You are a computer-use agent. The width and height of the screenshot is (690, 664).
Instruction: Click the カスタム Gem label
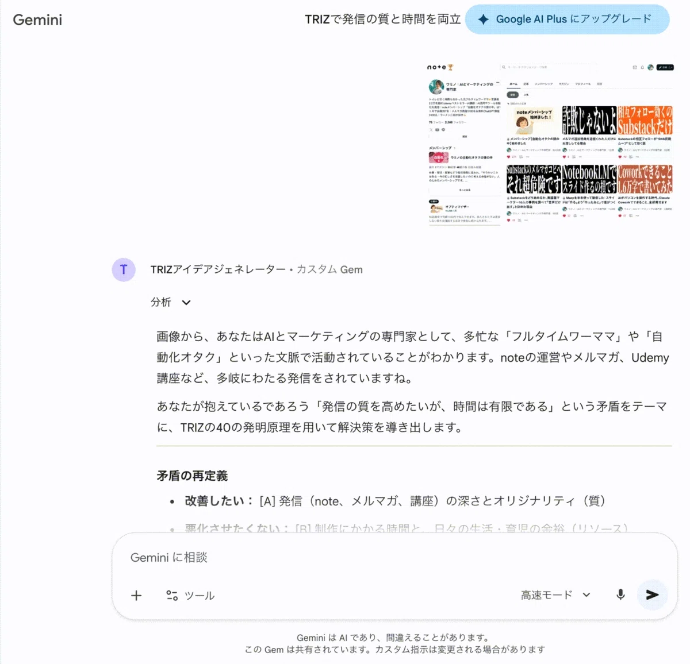(x=329, y=269)
